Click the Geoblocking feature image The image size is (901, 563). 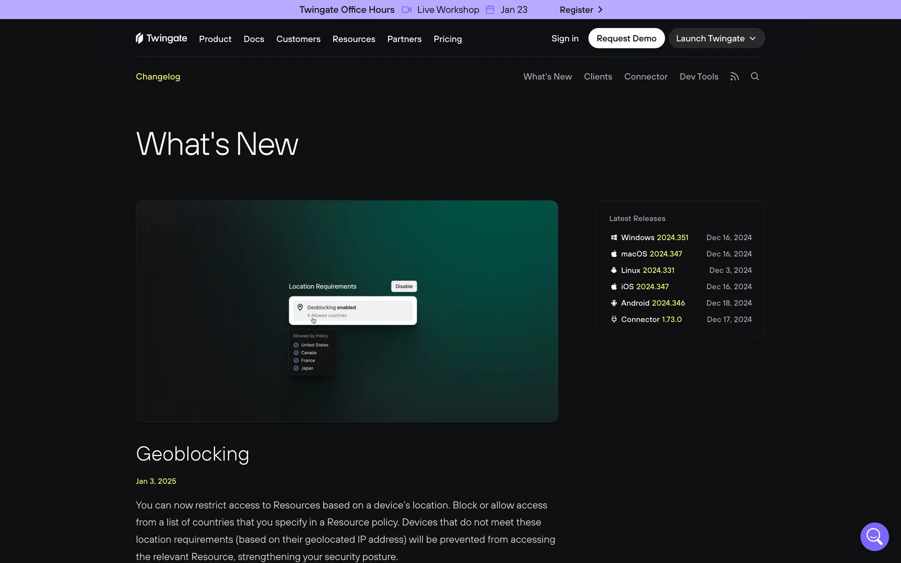click(x=346, y=311)
